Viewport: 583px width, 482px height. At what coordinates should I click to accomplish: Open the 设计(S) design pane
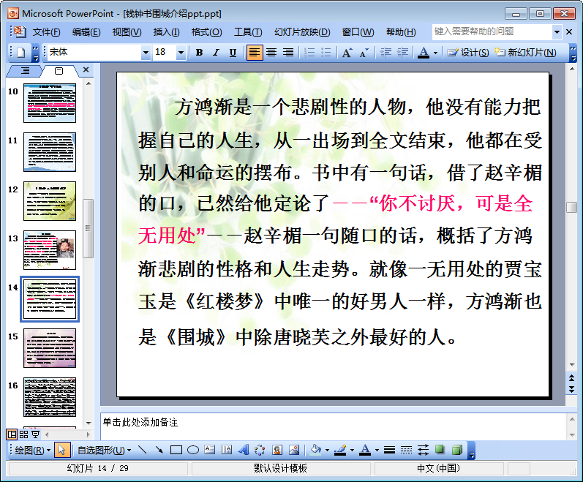coord(467,53)
